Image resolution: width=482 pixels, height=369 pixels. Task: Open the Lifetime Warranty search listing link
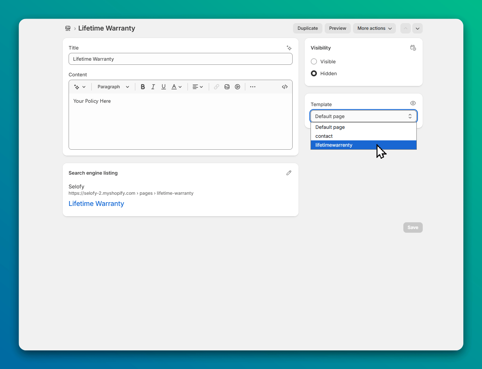click(96, 204)
